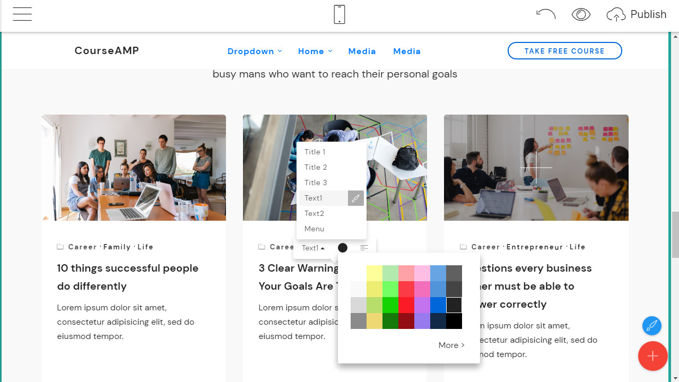Click the TAKE FREE COURSE button
Screen dimensions: 679x382
pos(565,51)
